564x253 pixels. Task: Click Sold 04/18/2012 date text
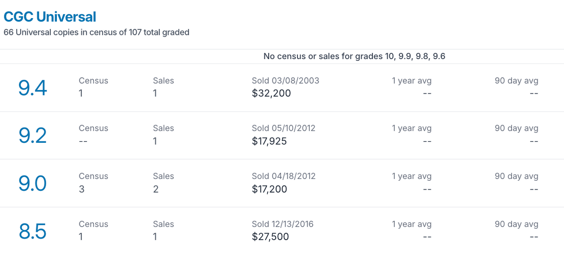(284, 176)
